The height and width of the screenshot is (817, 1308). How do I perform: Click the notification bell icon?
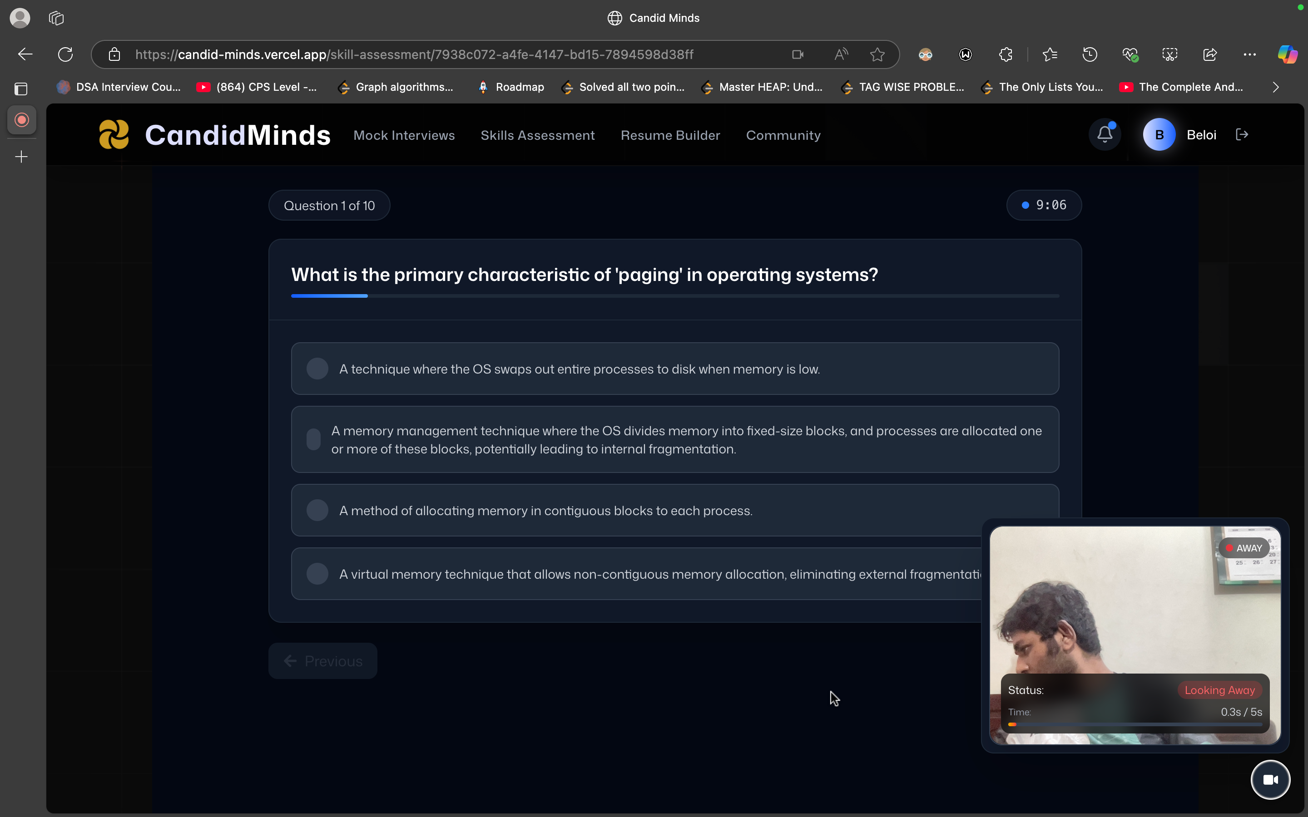[1104, 134]
